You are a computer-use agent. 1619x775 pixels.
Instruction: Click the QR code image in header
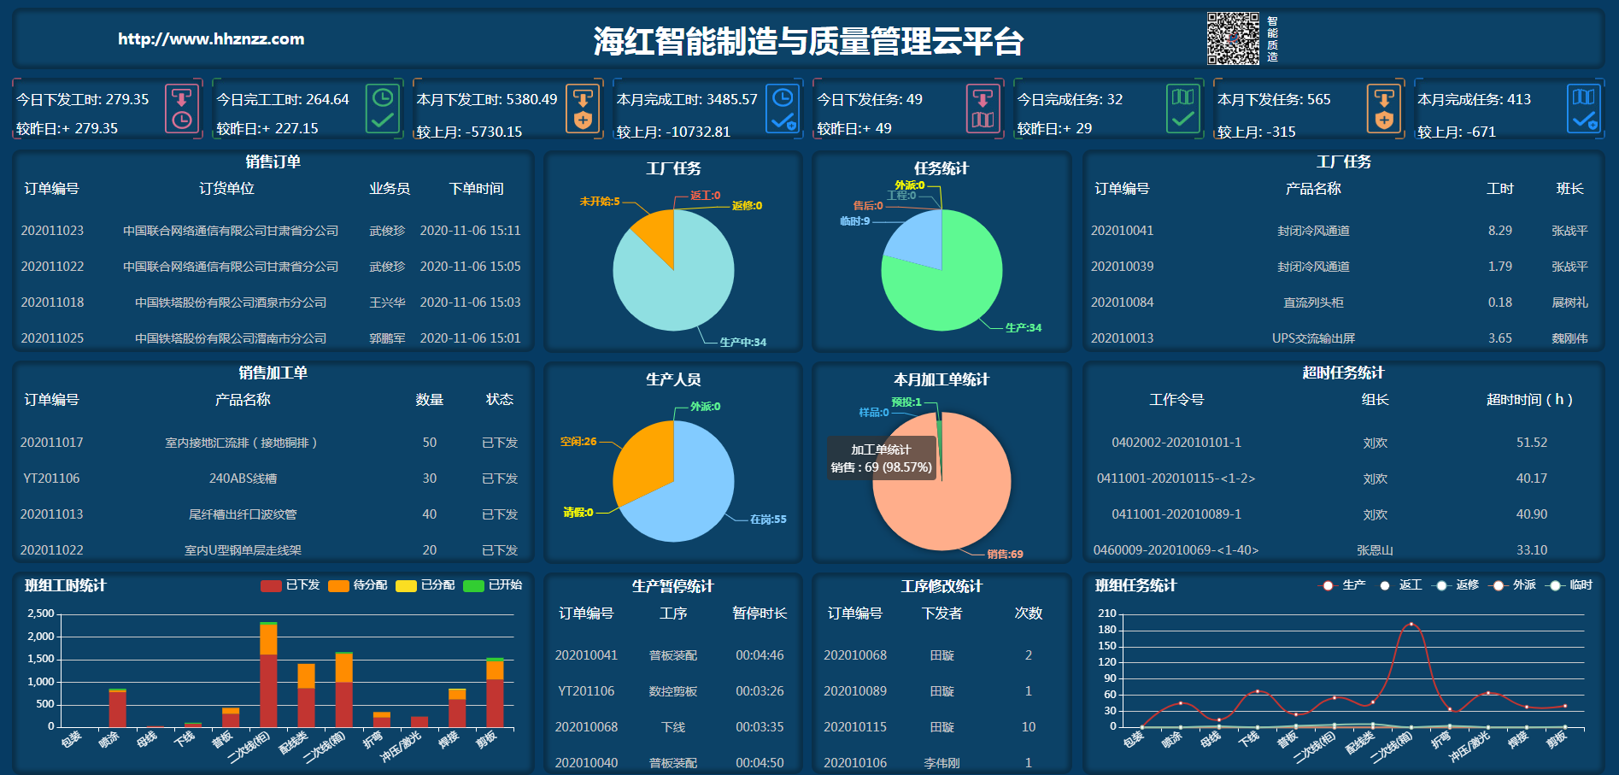click(1232, 38)
